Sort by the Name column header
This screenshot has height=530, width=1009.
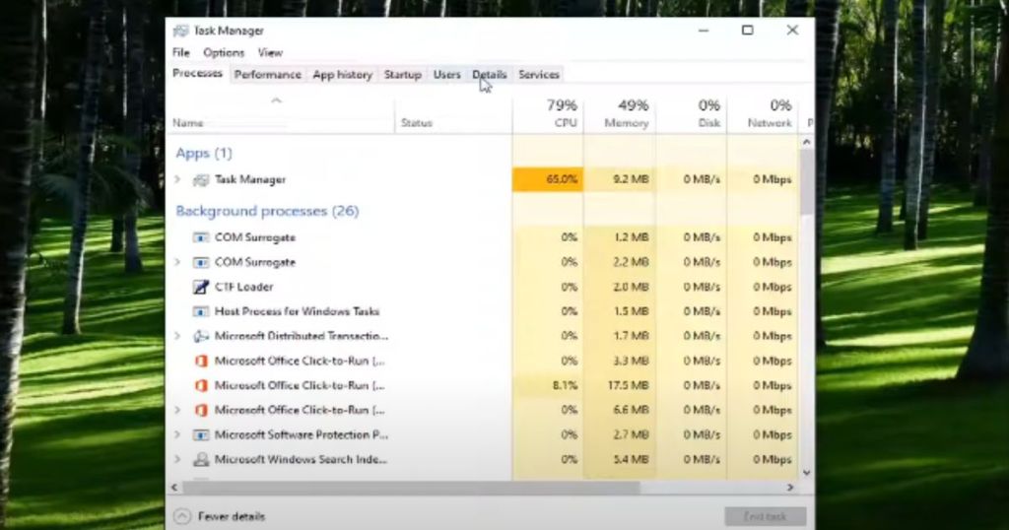[281, 116]
